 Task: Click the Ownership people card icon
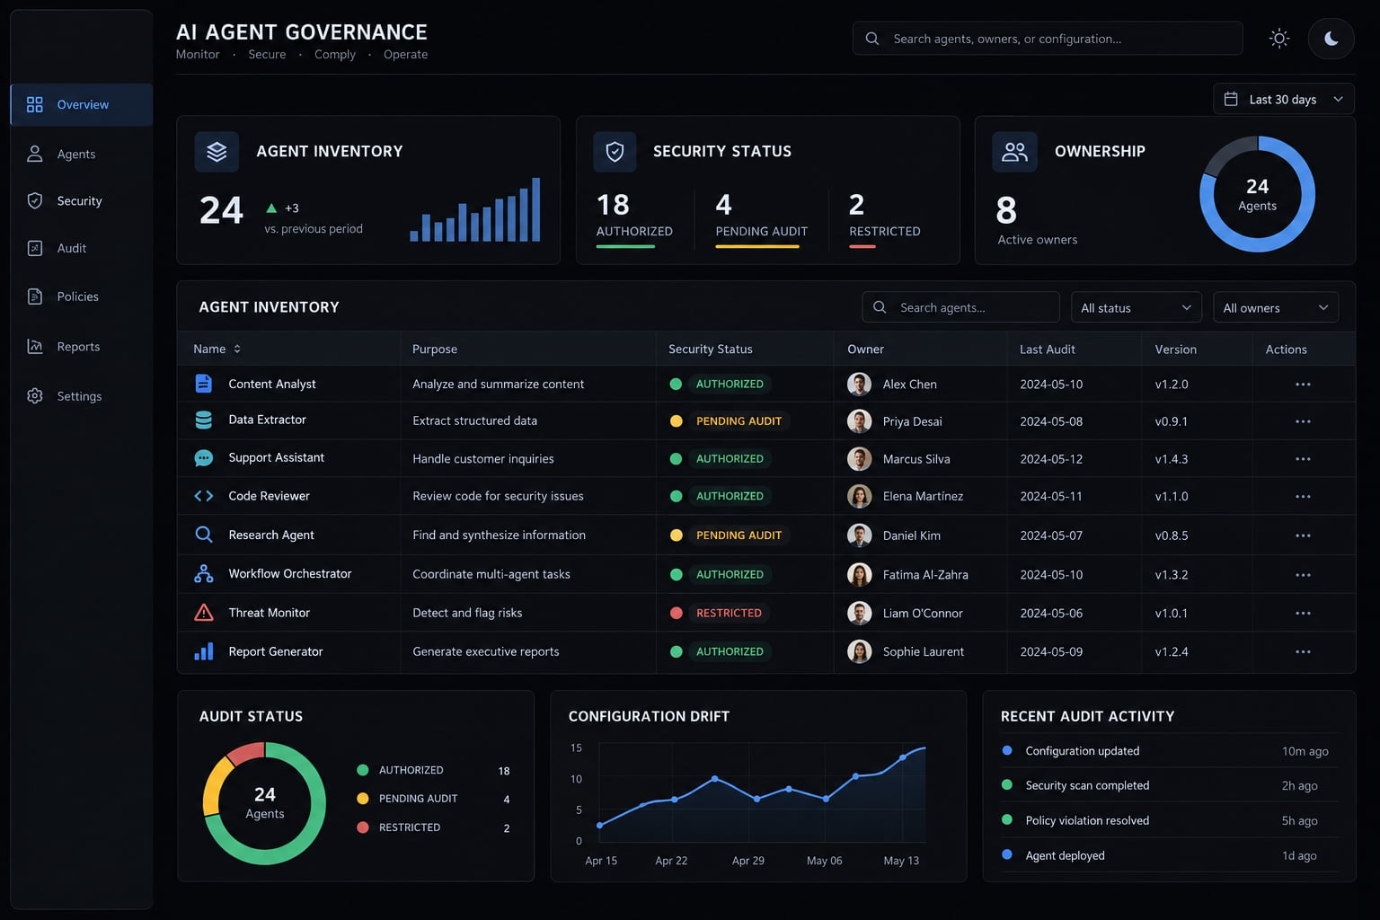pyautogui.click(x=1014, y=152)
